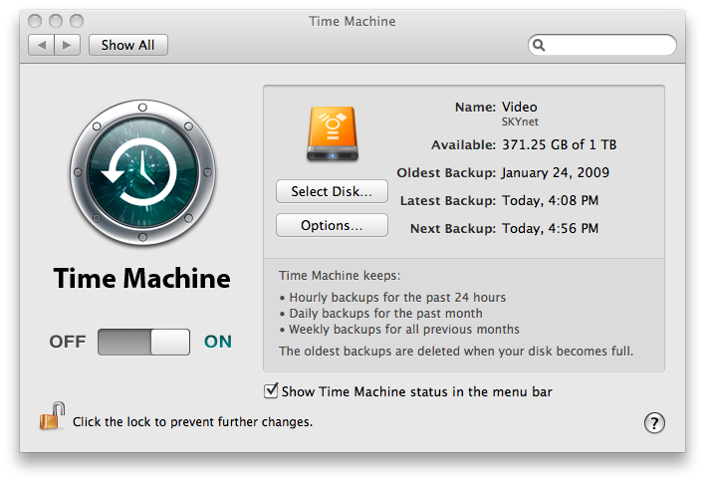The image size is (705, 482).
Task: Toggle the Time Machine OFF/ON switch
Action: click(143, 342)
